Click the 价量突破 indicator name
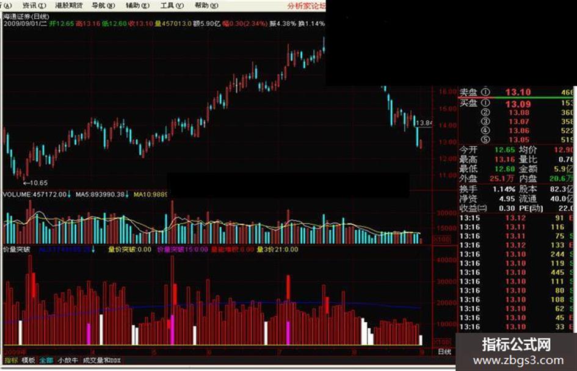 (16, 249)
